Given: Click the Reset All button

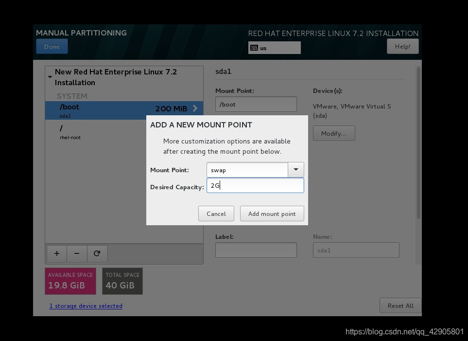Looking at the screenshot, I should [400, 305].
